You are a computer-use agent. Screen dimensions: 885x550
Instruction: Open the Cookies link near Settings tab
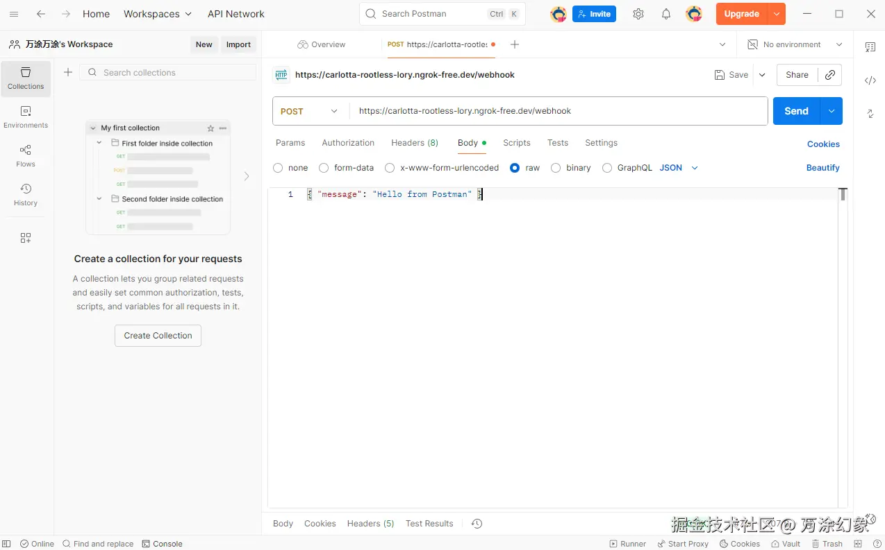click(823, 144)
